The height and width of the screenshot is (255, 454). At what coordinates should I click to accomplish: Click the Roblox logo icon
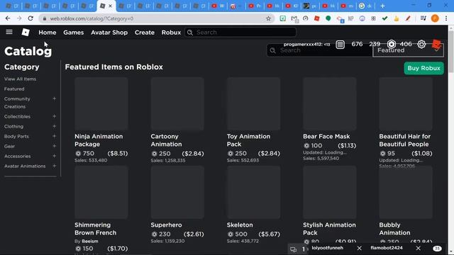click(26, 32)
